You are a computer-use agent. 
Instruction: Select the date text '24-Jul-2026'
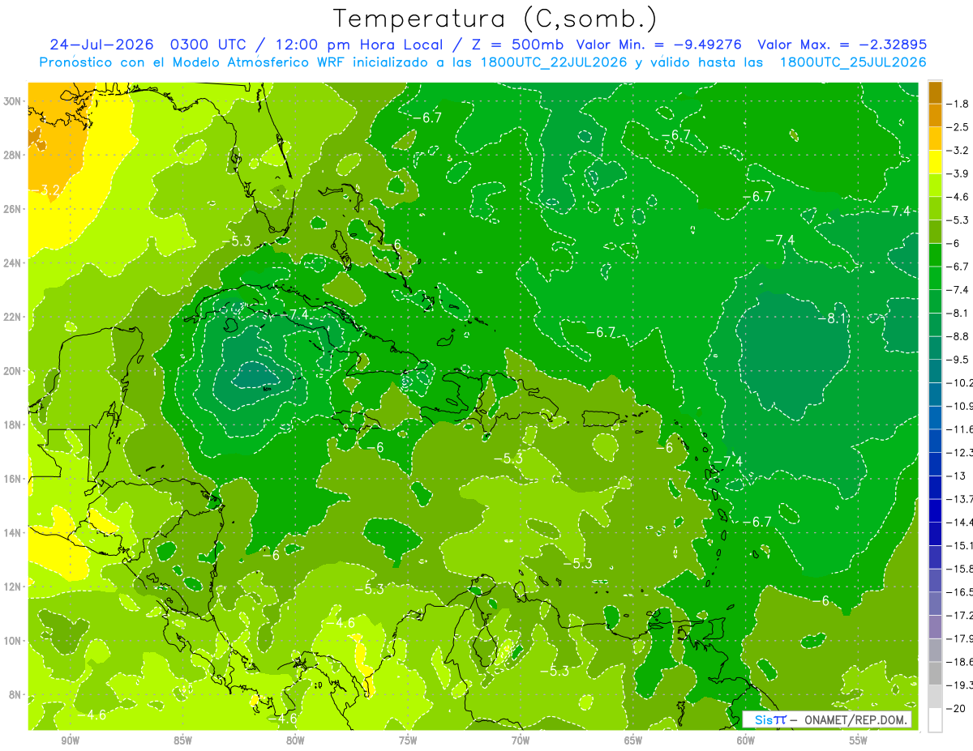[102, 45]
